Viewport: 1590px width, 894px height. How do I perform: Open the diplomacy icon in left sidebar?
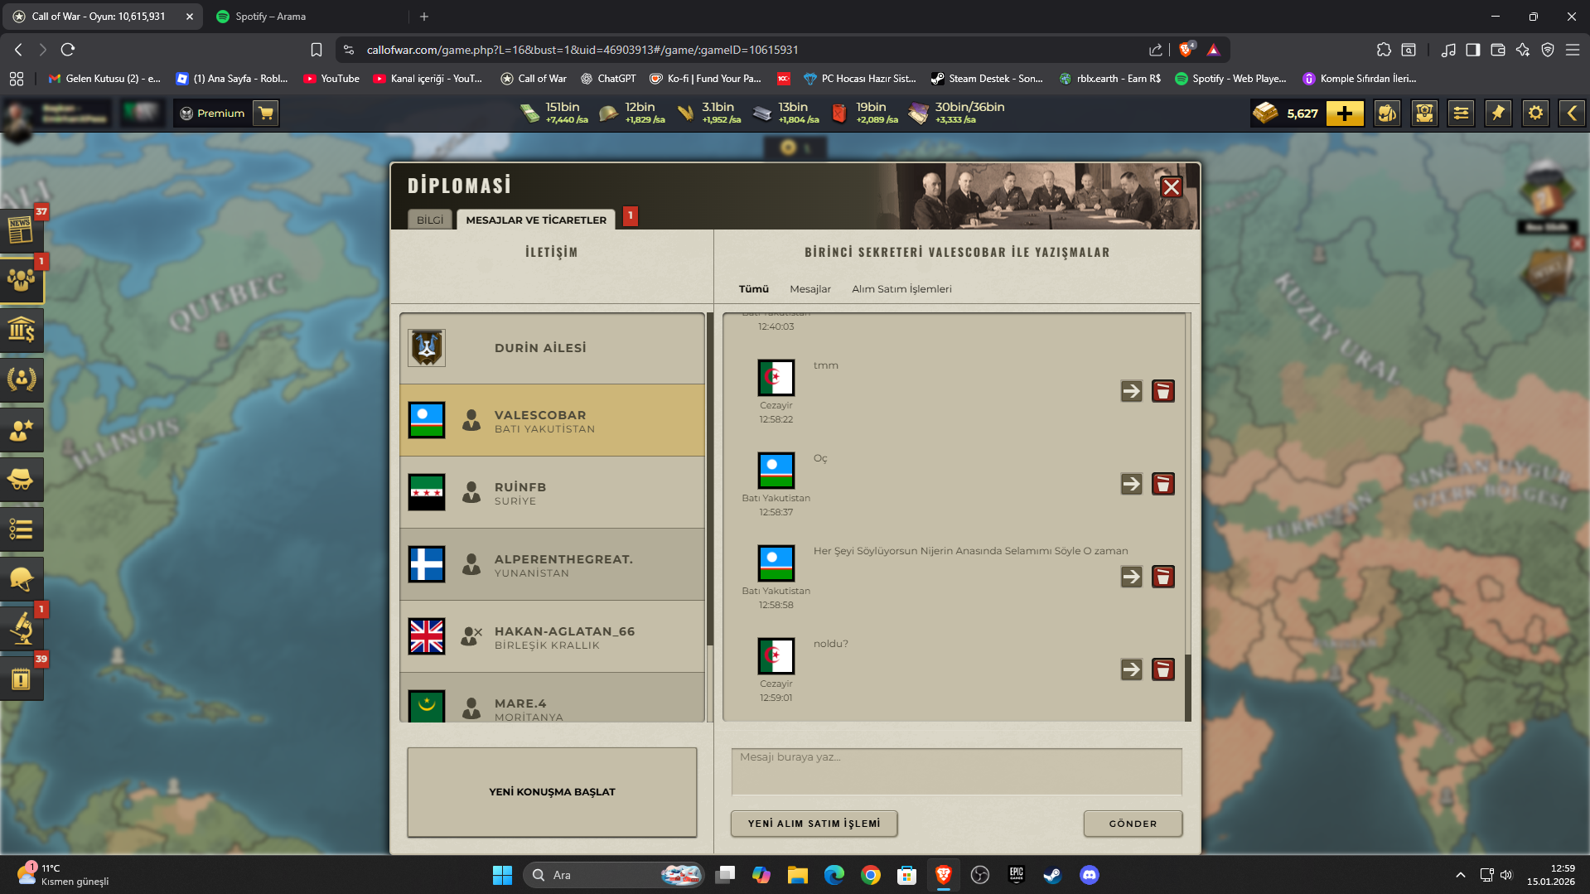[x=21, y=280]
